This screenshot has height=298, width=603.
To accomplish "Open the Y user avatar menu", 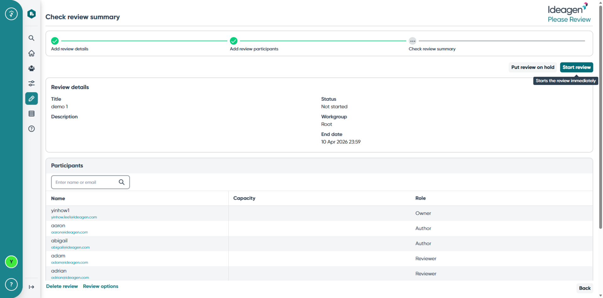I will [11, 262].
